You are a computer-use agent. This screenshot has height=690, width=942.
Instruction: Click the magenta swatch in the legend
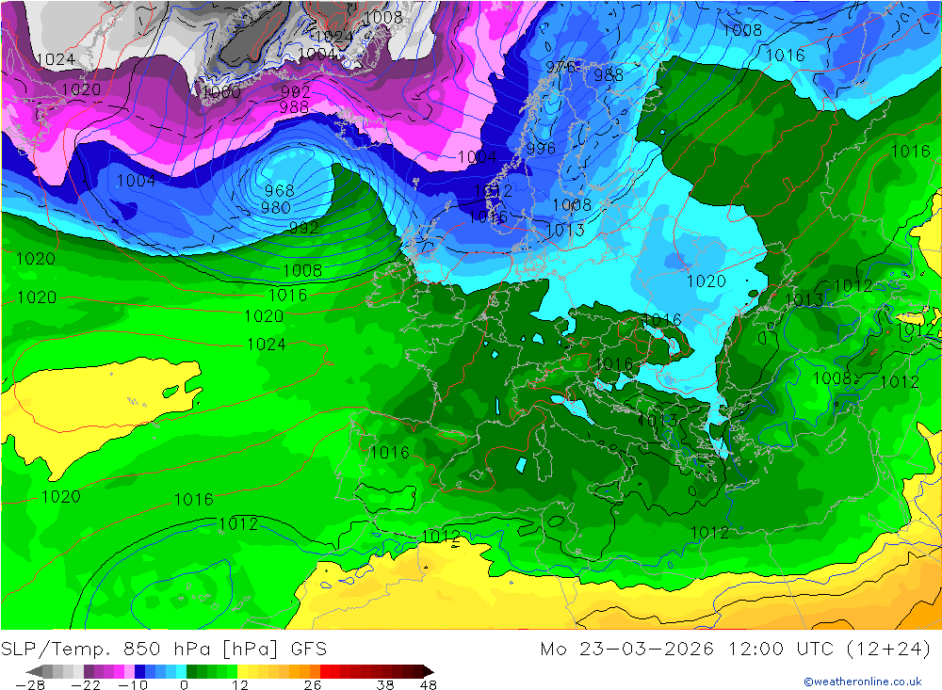point(119,671)
